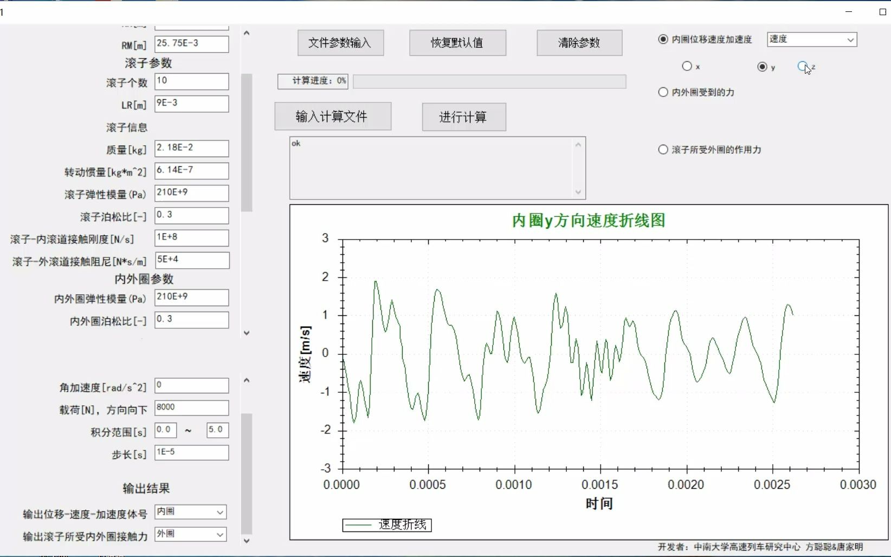
Task: Click the 滚子个数 input field
Action: coord(192,81)
